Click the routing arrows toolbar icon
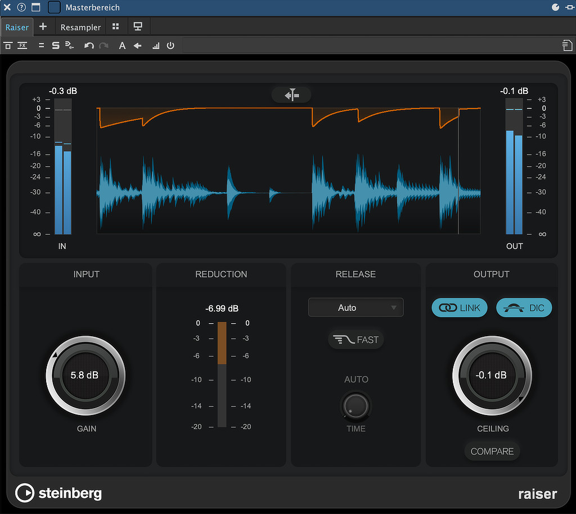 point(69,46)
